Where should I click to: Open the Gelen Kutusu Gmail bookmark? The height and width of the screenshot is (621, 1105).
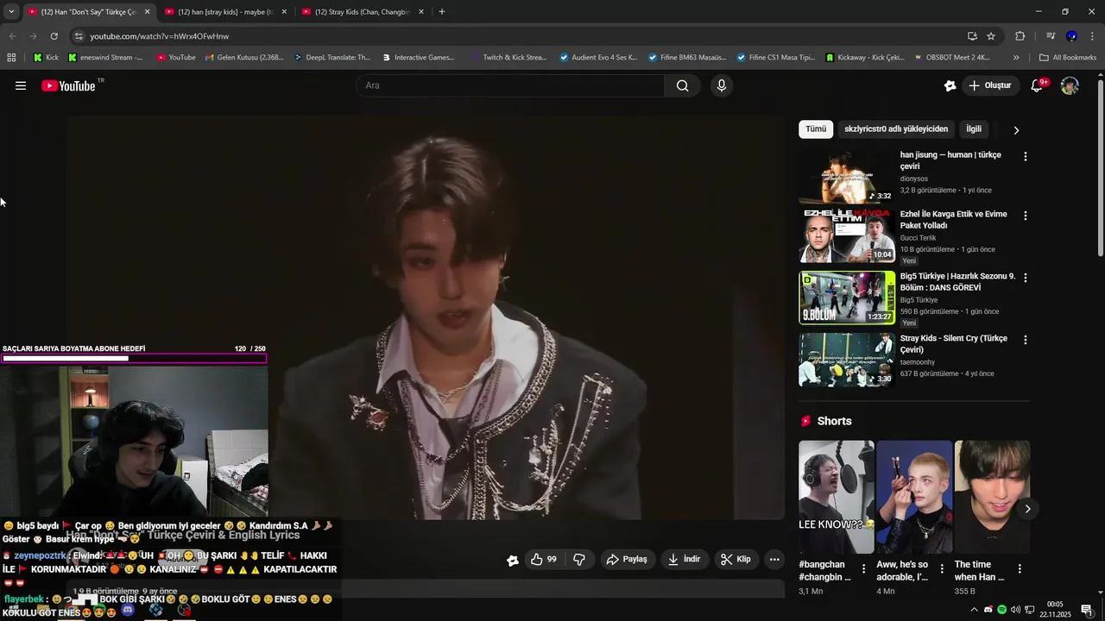243,58
